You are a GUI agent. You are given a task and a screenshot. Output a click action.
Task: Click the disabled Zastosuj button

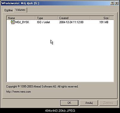tap(108, 103)
